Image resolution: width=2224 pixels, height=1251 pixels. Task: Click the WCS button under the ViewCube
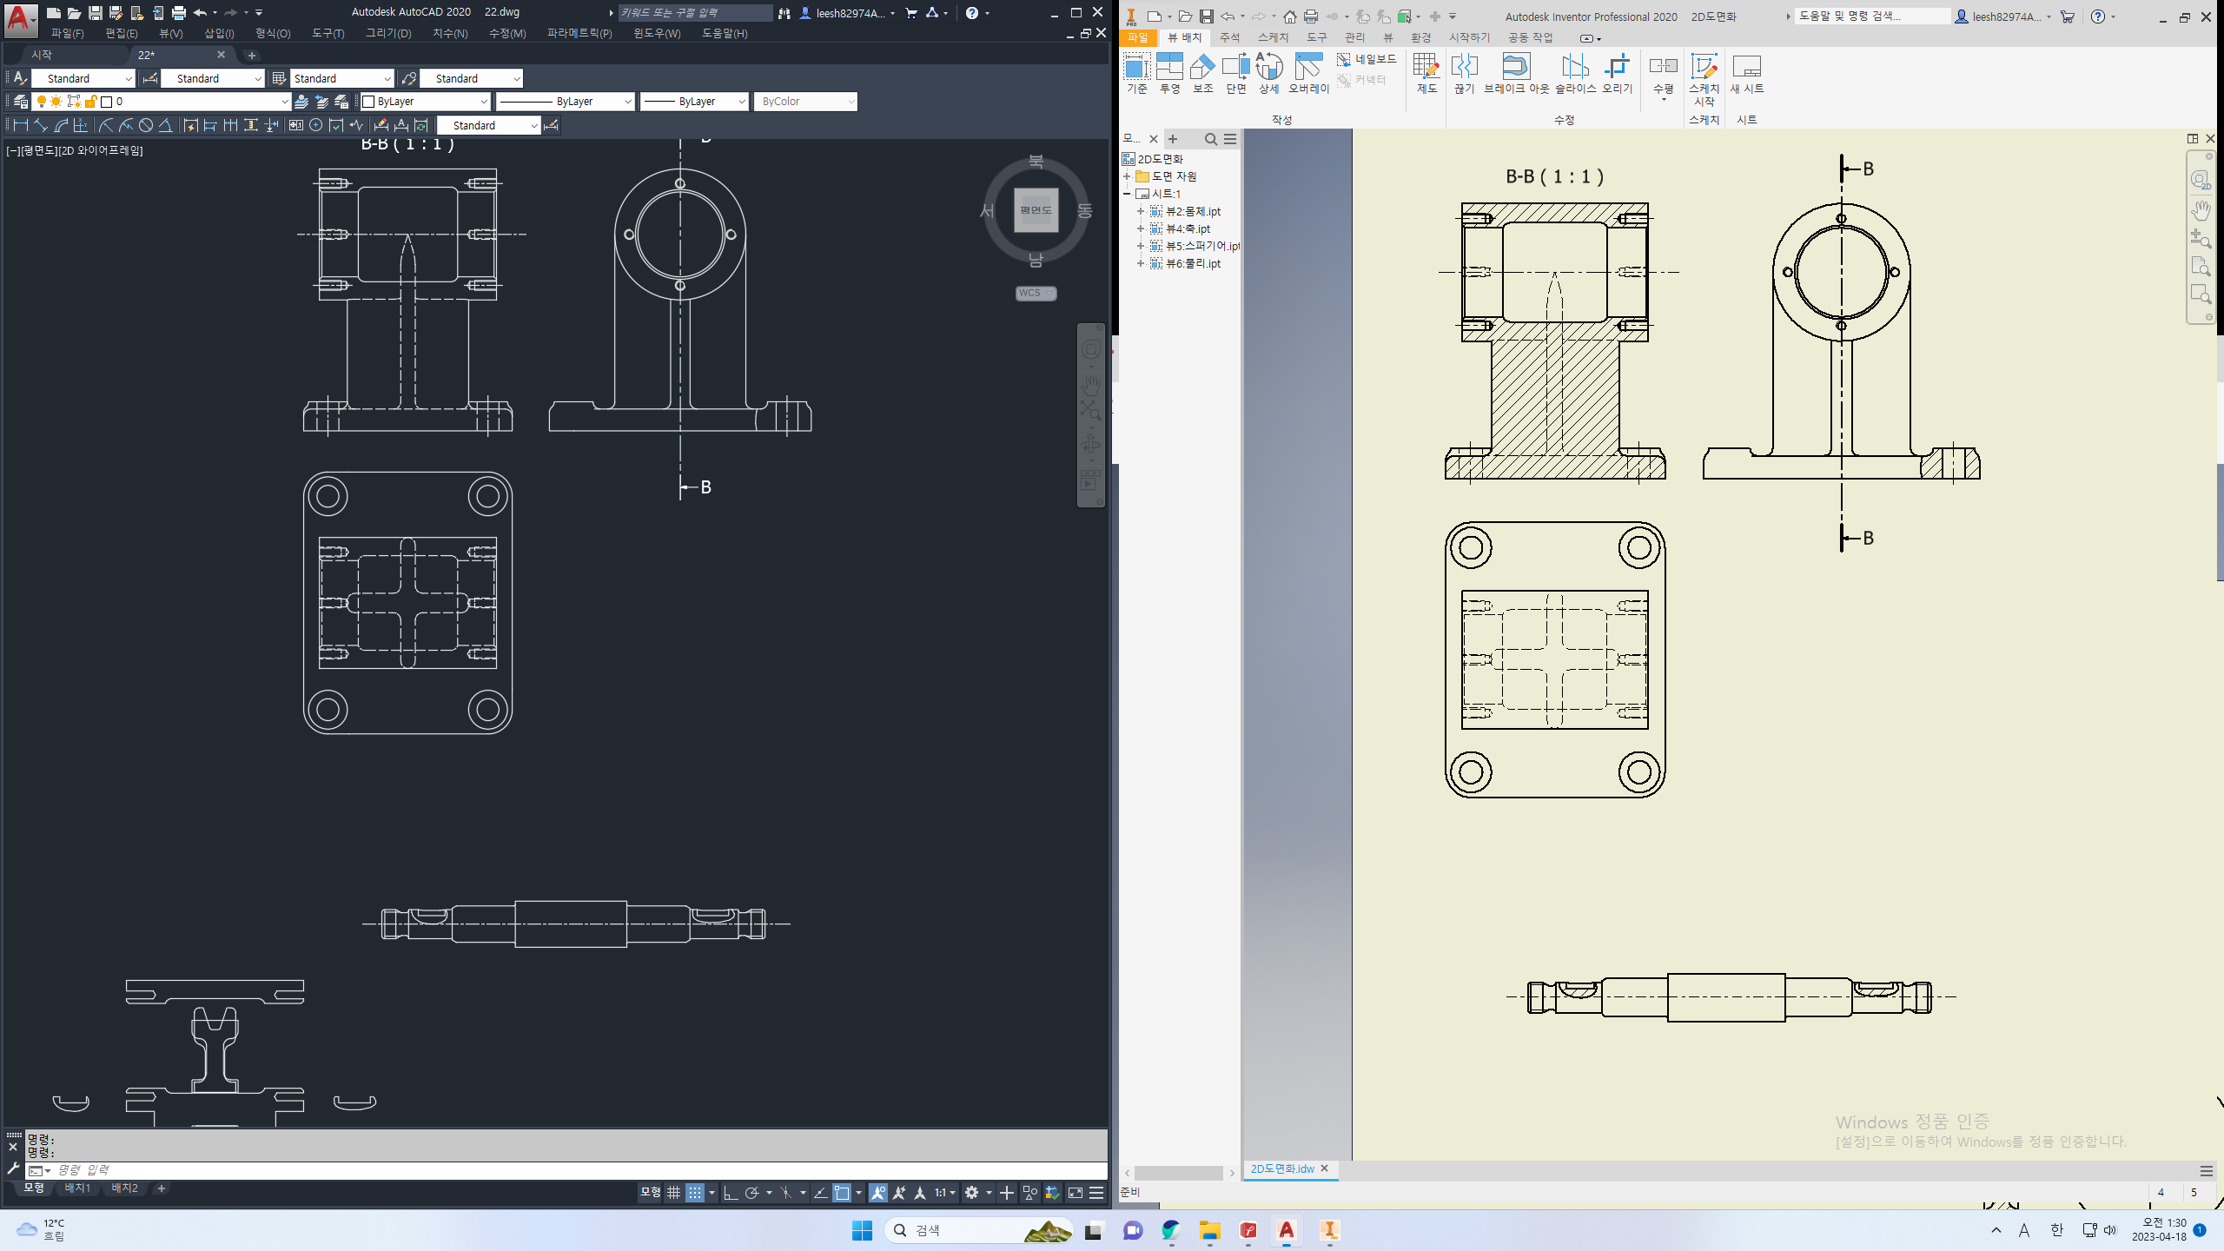[x=1036, y=293]
